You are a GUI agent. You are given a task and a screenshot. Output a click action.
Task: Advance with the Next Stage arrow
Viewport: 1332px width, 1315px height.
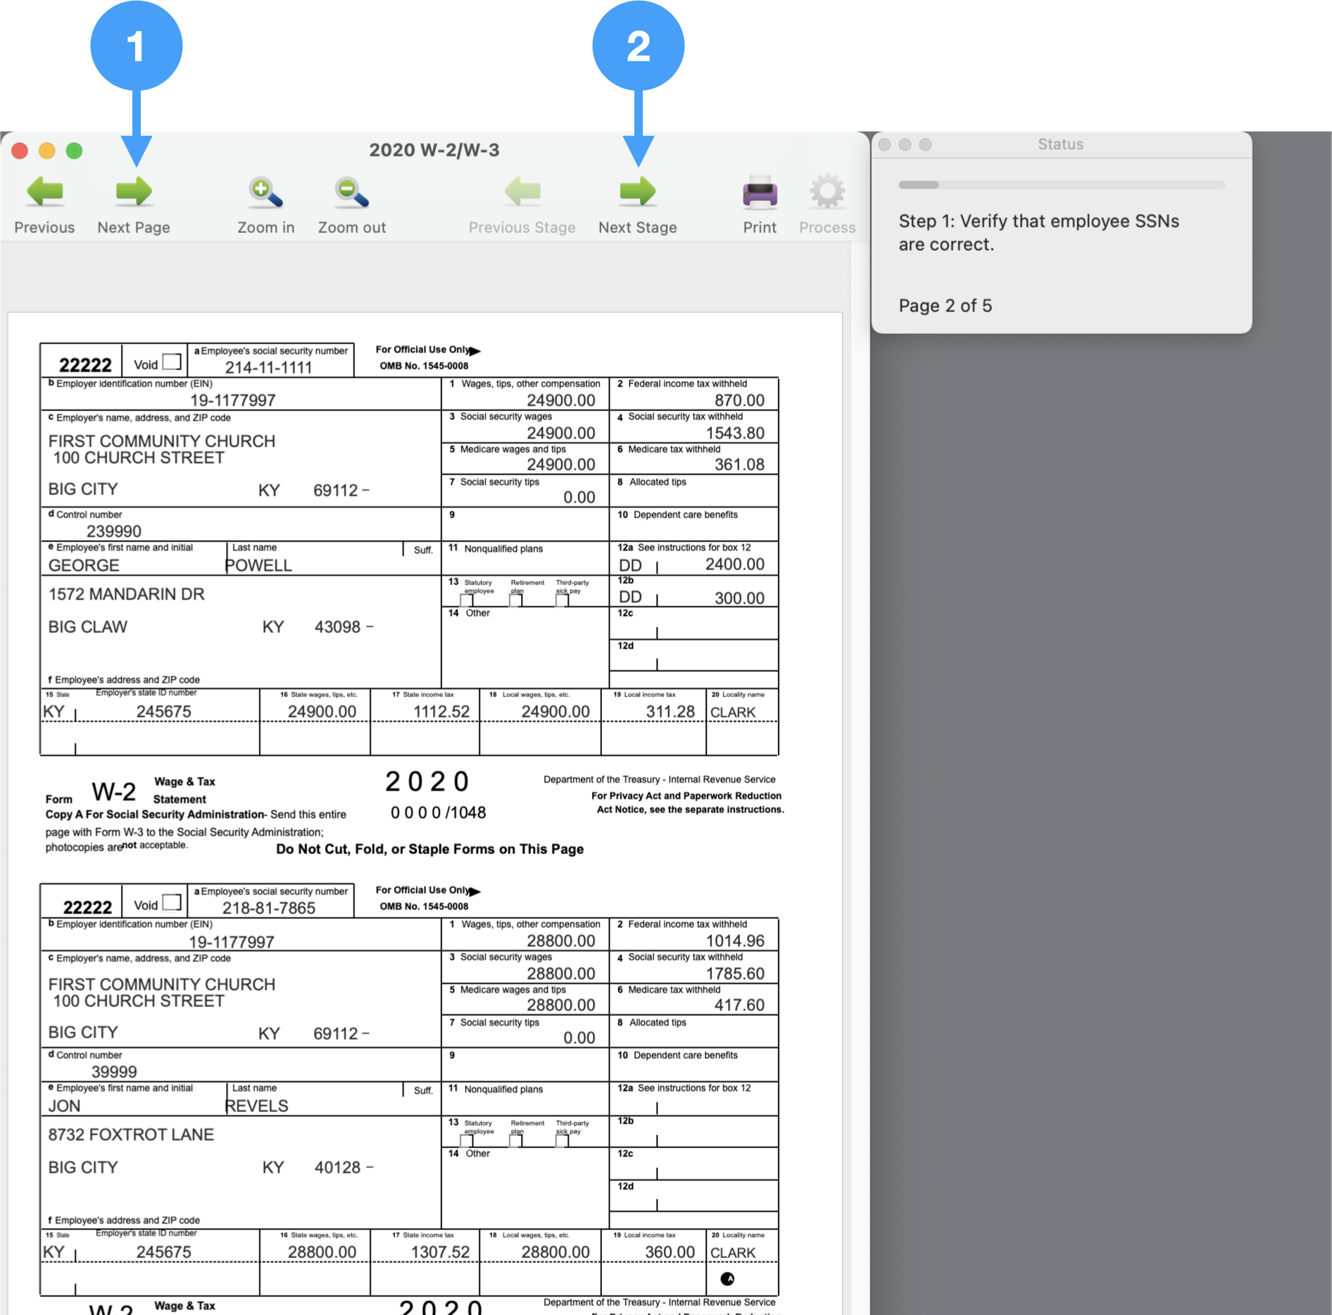click(x=637, y=191)
